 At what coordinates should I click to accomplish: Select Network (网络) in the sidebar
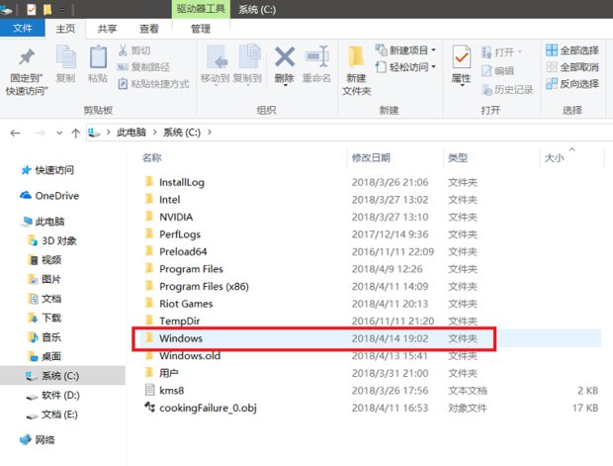(38, 440)
